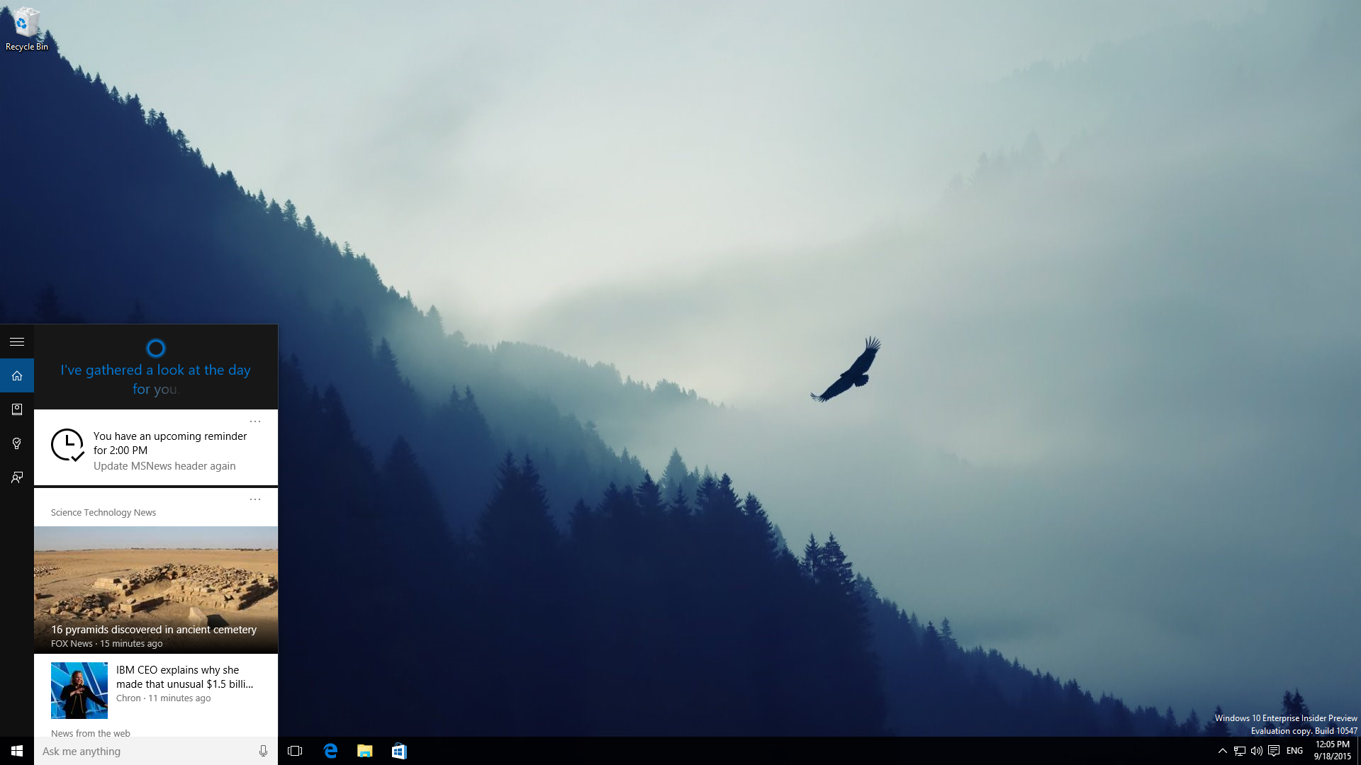
Task: Click the 'Science Technology News' heading
Action: pyautogui.click(x=103, y=513)
